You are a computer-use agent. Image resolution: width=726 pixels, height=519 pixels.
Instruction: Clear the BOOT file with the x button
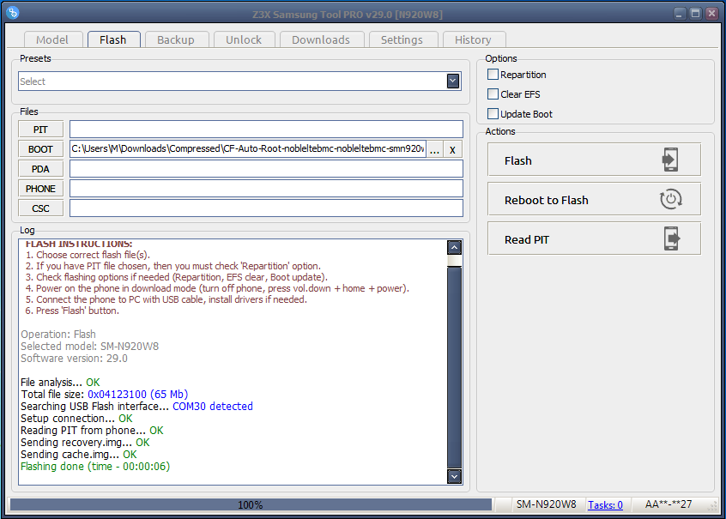pos(452,149)
